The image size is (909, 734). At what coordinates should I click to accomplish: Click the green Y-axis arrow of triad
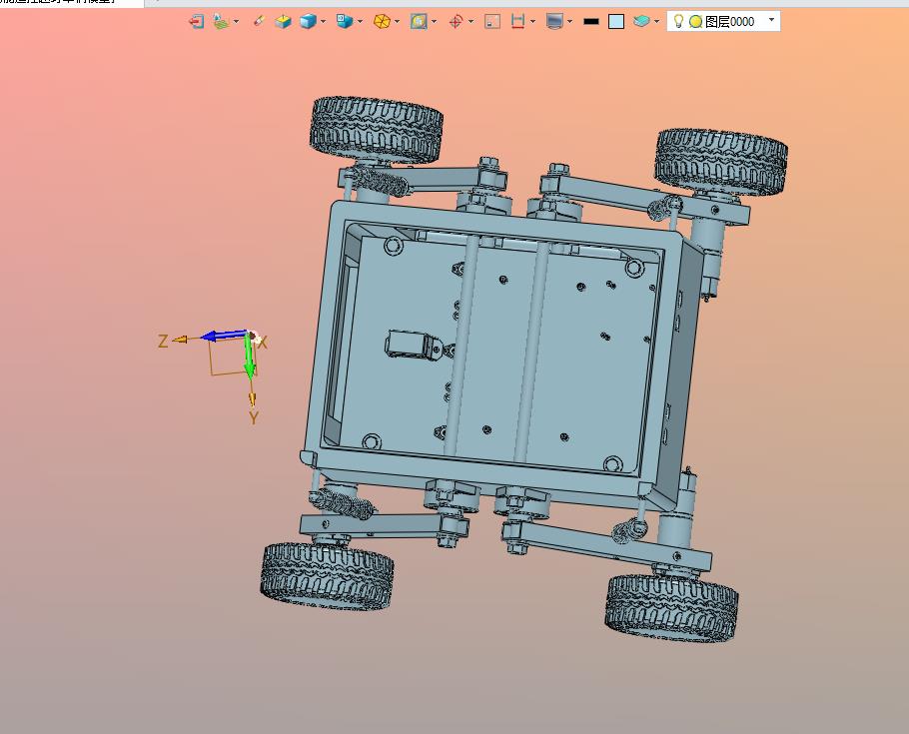250,358
